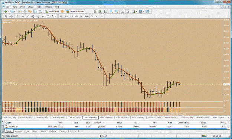The height and width of the screenshot is (139, 232).
Task: Select the horizontal line drawing tool
Action: tap(23, 16)
